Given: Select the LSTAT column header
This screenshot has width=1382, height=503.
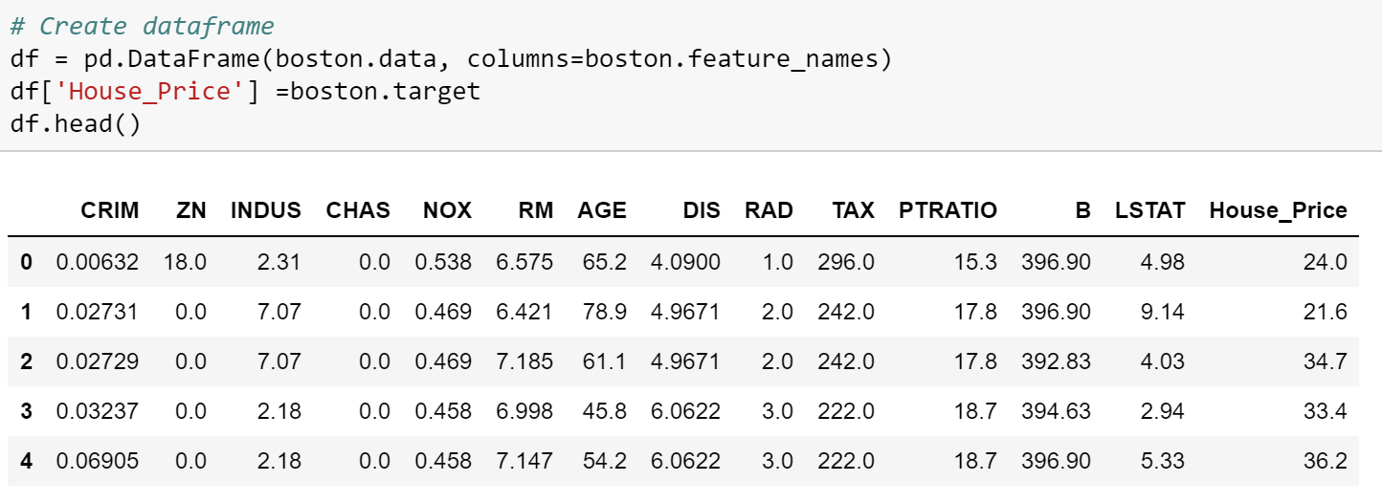Looking at the screenshot, I should click(1149, 210).
